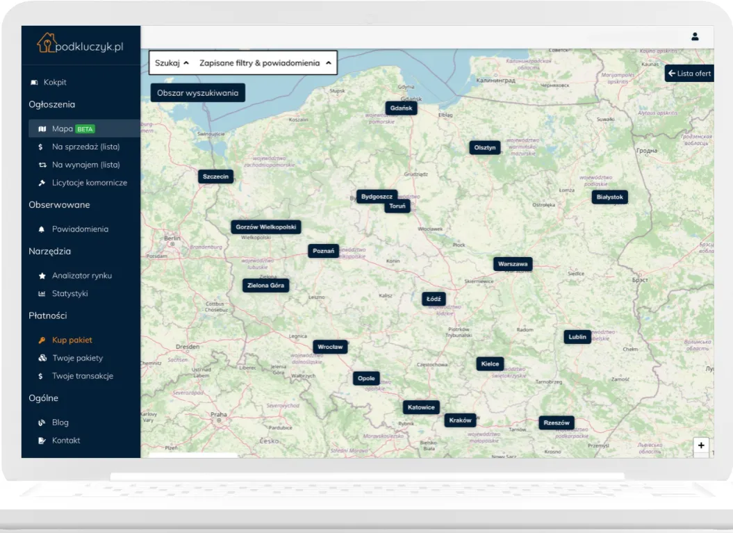Viewport: 733px width, 533px height.
Task: Select the gavel icon for Licytacje komornicze
Action: [43, 183]
